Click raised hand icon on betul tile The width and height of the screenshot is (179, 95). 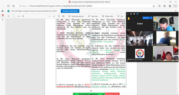129,18
